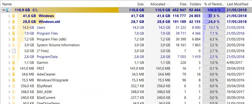Sort by the Allocated column header
This screenshot has height=104, width=252.
[158, 4]
